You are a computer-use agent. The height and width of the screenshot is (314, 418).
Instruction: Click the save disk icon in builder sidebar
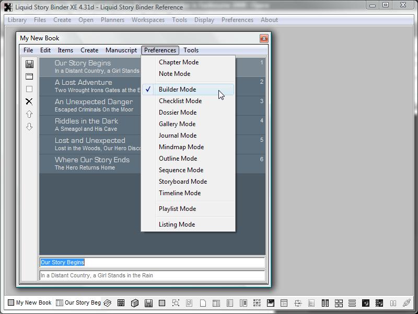[29, 64]
